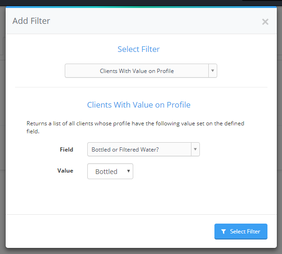Screen dimensions: 282x254
Task: Click the Select Filter blue heading
Action: tap(138, 49)
